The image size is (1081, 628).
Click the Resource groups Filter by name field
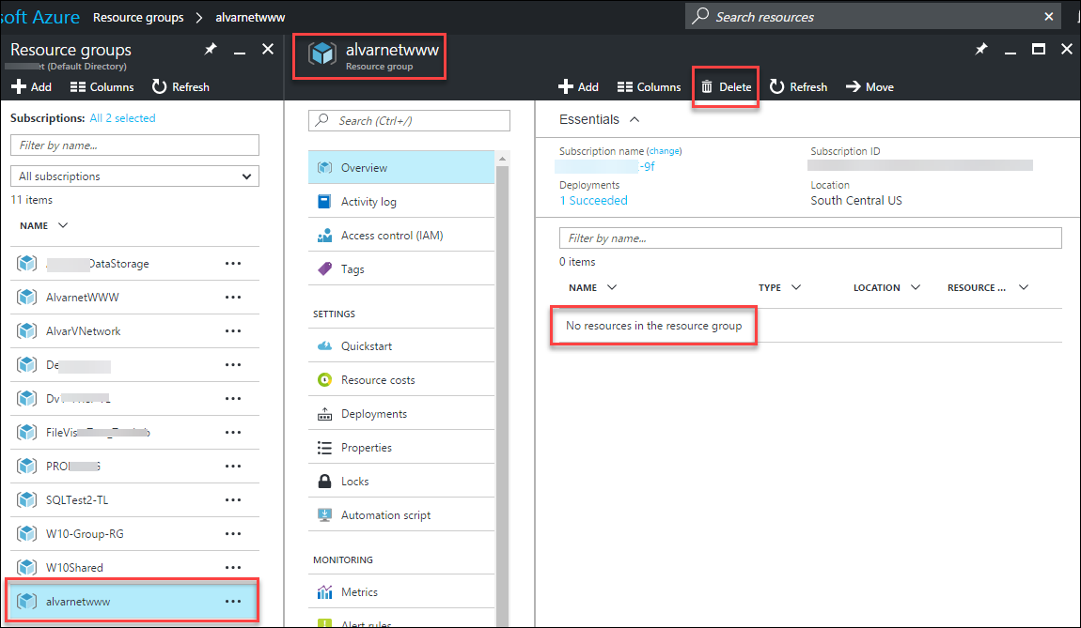135,146
